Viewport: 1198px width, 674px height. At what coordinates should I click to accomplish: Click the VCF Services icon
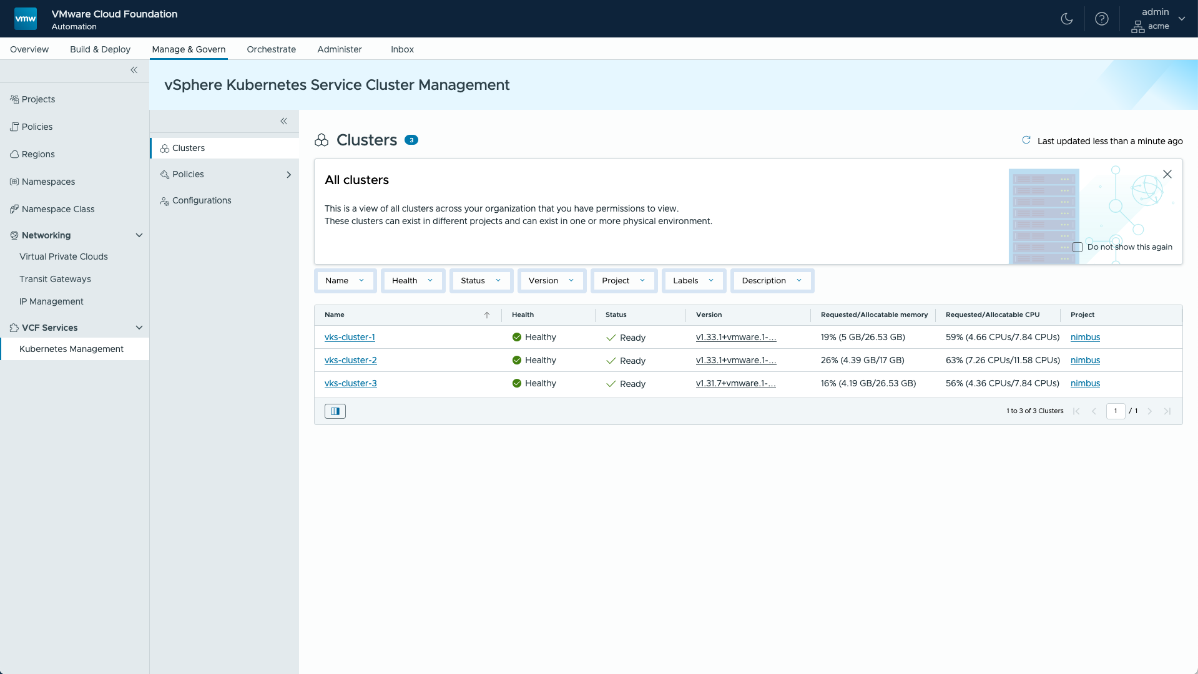pos(14,328)
